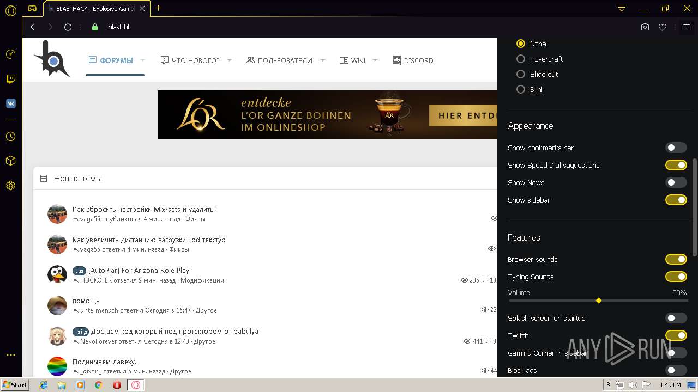Screen dimensions: 698x392
Task: Expand dropdown arrow next to WIKI
Action: pos(375,60)
